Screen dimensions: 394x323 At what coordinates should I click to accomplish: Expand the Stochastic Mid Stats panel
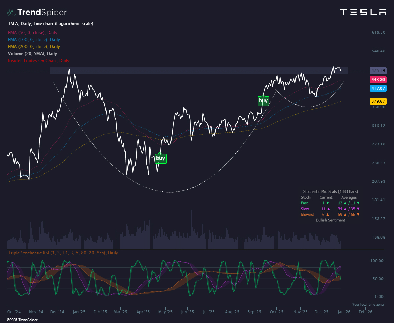tap(330, 191)
